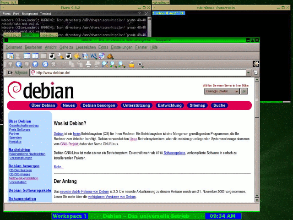Viewport: 293px width, 220px height.
Task: Open the find-in-page magnifier icon
Action: [x=105, y=64]
